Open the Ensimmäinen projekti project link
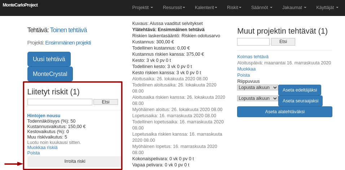 [x=68, y=43]
